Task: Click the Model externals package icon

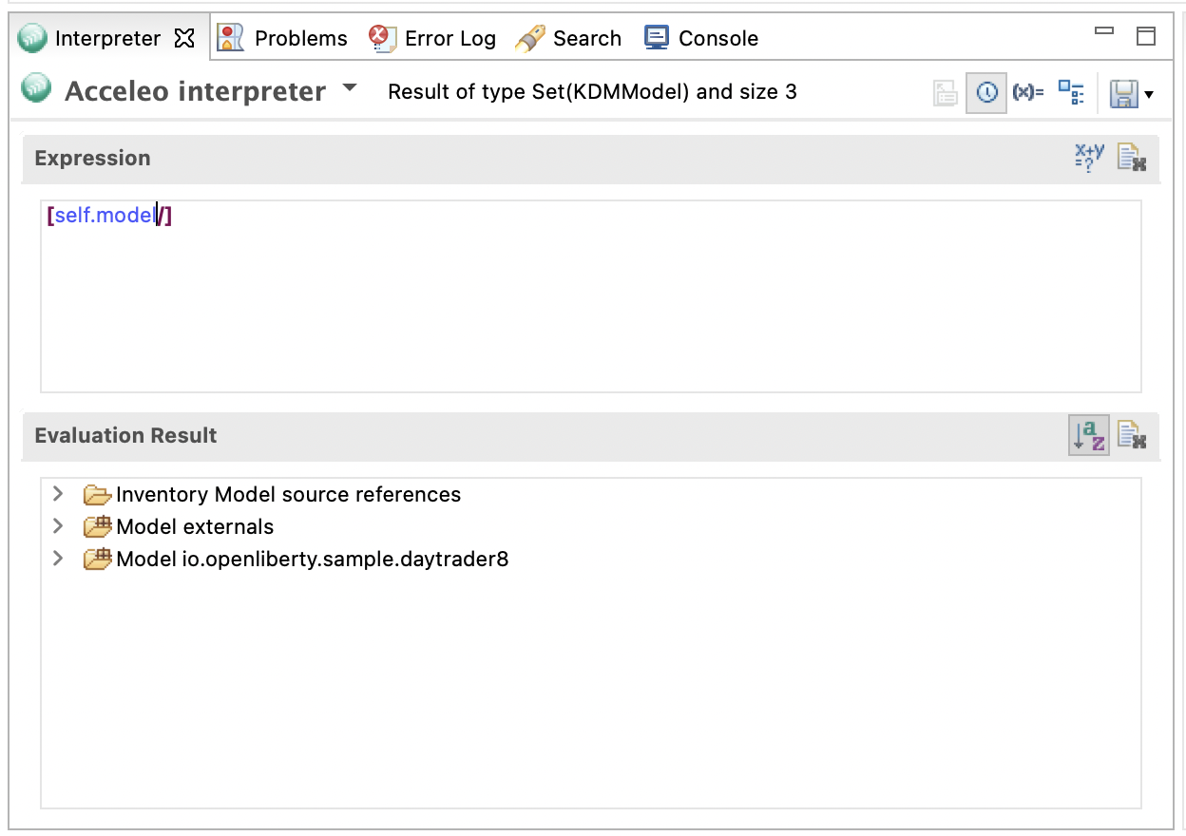Action: click(x=97, y=527)
